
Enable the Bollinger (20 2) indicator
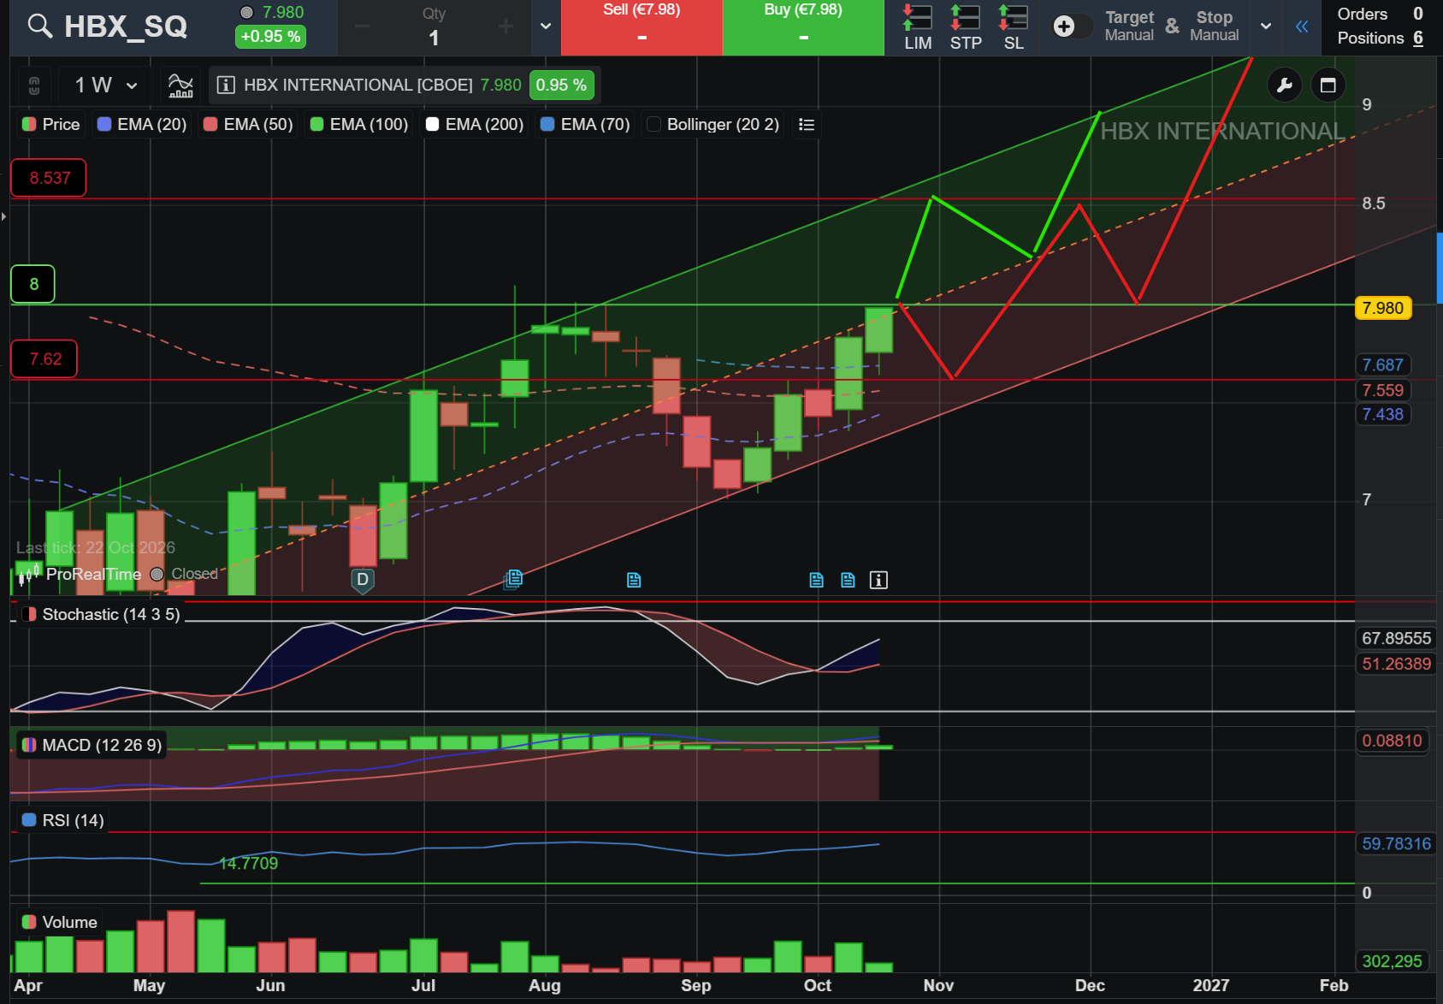[713, 125]
